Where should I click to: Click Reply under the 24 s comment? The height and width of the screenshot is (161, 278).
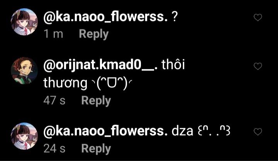[96, 149]
